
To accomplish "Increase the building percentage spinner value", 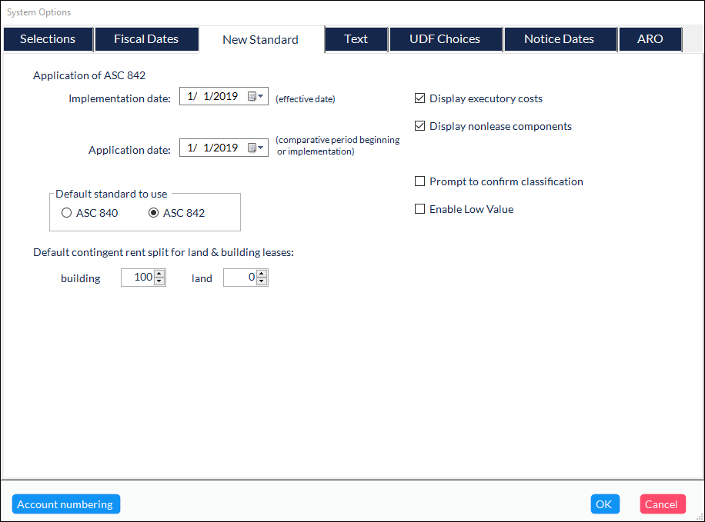I will tap(159, 274).
